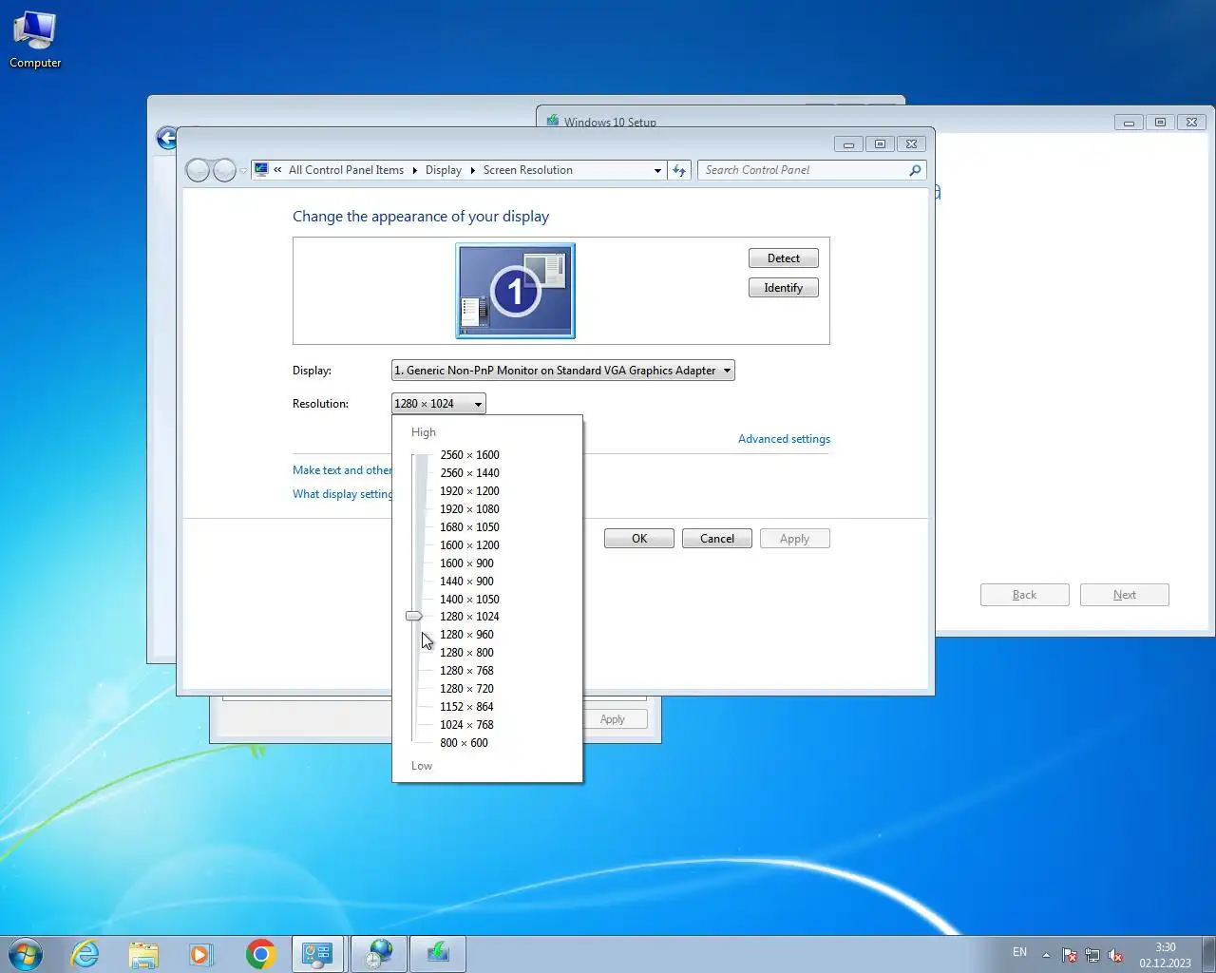This screenshot has width=1216, height=973.
Task: Select 1280 × 960 resolution
Action: coord(466,635)
